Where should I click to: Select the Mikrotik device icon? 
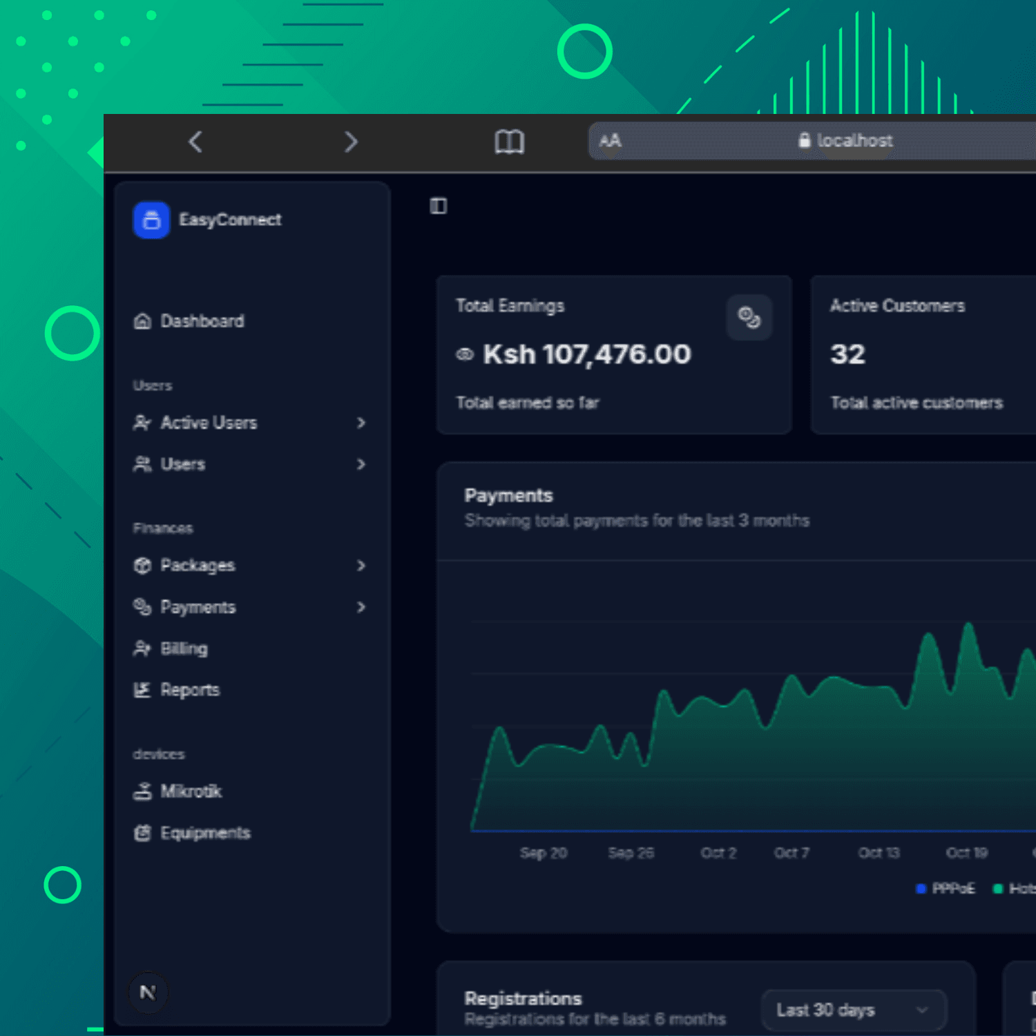pos(142,791)
